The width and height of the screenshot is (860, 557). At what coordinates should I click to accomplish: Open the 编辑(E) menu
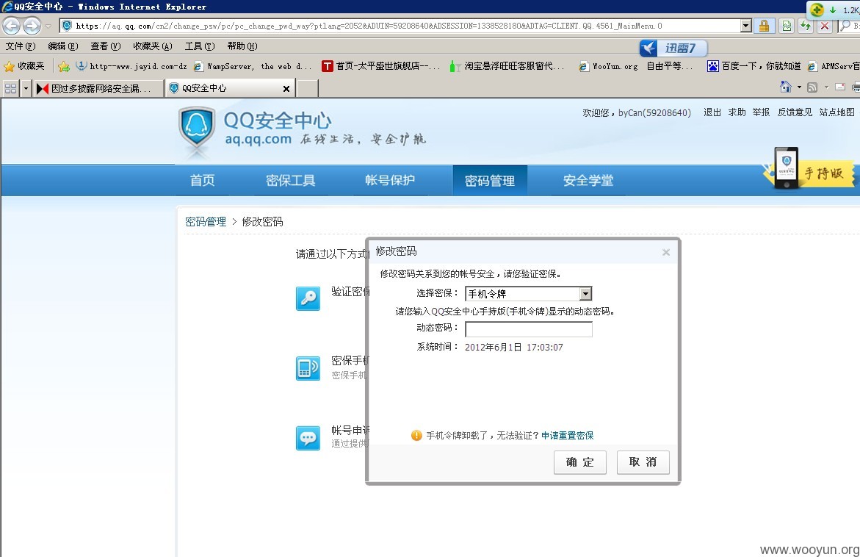click(x=62, y=46)
